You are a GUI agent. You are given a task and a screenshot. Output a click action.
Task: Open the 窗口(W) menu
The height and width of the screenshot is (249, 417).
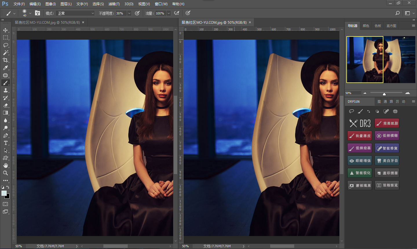pyautogui.click(x=161, y=4)
